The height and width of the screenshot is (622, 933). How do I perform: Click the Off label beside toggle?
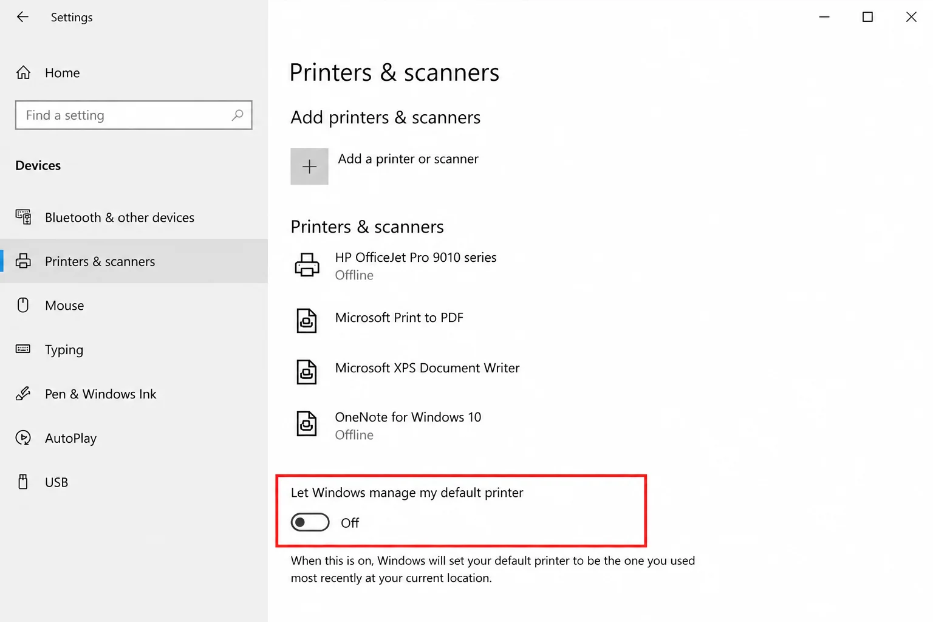(x=350, y=523)
